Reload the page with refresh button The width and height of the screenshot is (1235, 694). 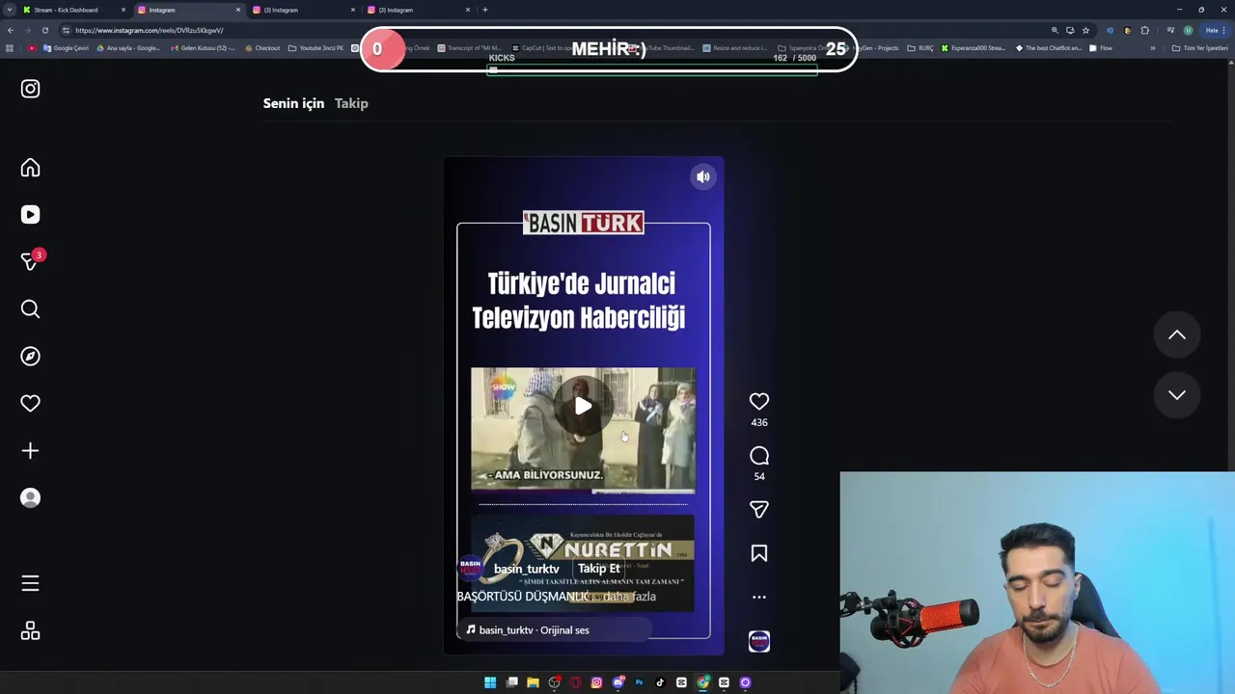pos(44,30)
